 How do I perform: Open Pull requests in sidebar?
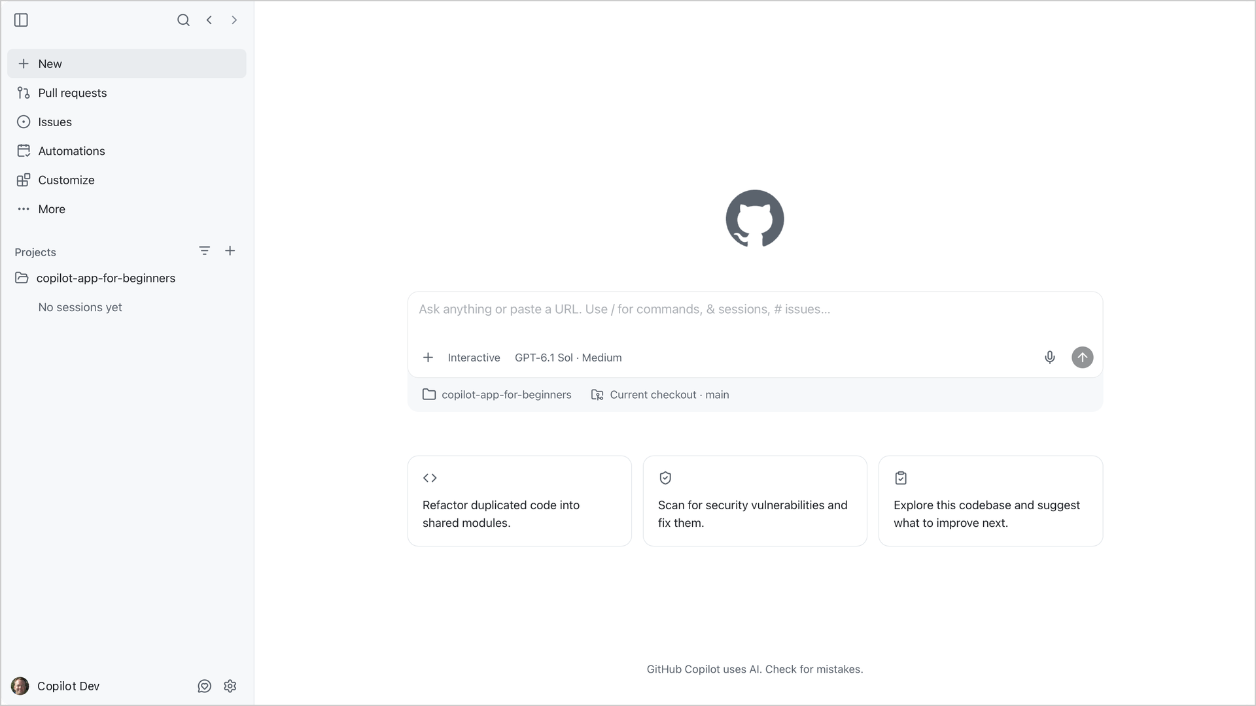(127, 93)
